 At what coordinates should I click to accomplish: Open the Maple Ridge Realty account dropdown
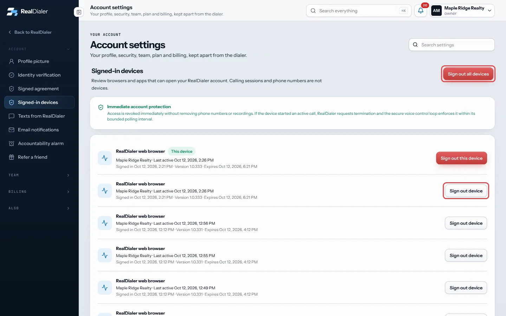coord(462,11)
